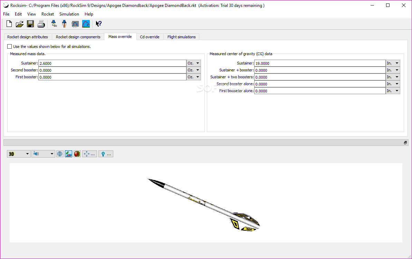This screenshot has height=259, width=412.
Task: Click the First booster mass input field
Action: (x=113, y=77)
